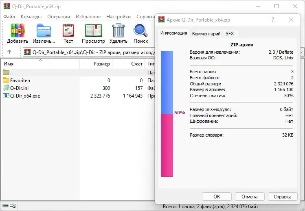Viewport: 305px width, 211px height.
Task: Click packed size value 1 164 943
Action: pos(133,96)
